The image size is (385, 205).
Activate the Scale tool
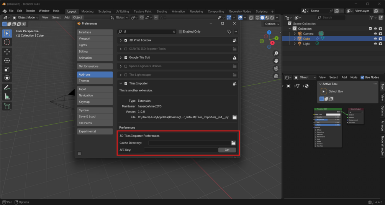click(x=7, y=69)
